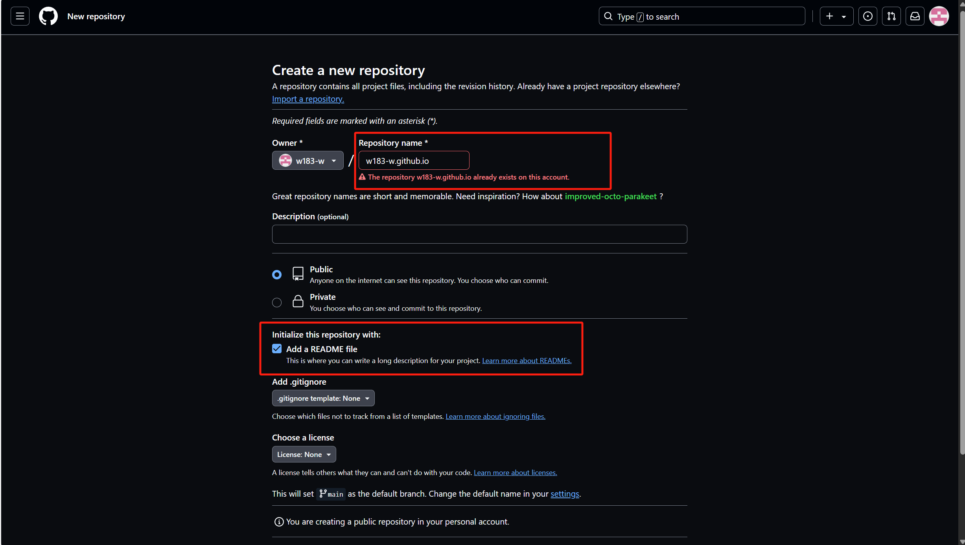This screenshot has height=545, width=965.
Task: Click the info icon beside public repository notice
Action: (x=279, y=522)
